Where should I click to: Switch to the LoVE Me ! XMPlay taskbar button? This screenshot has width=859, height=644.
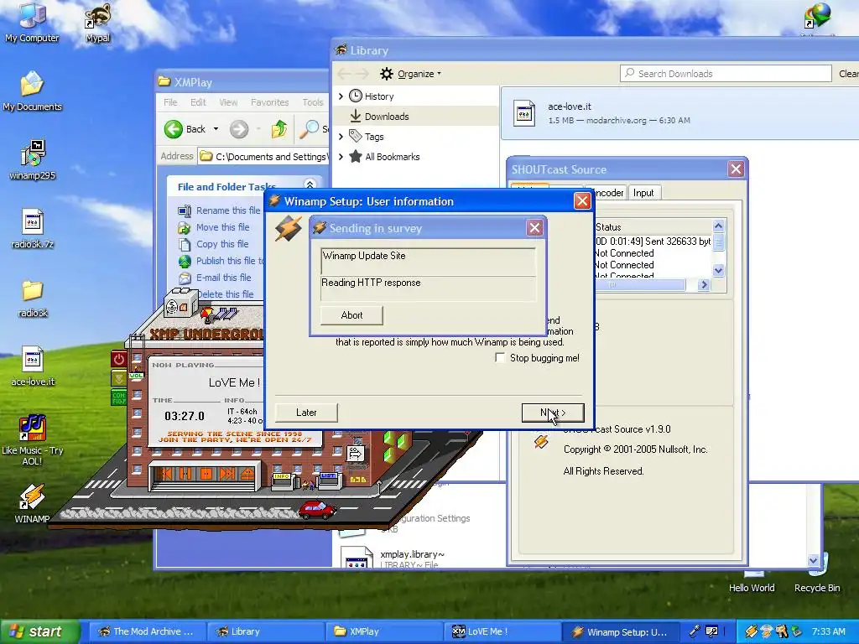pyautogui.click(x=502, y=631)
